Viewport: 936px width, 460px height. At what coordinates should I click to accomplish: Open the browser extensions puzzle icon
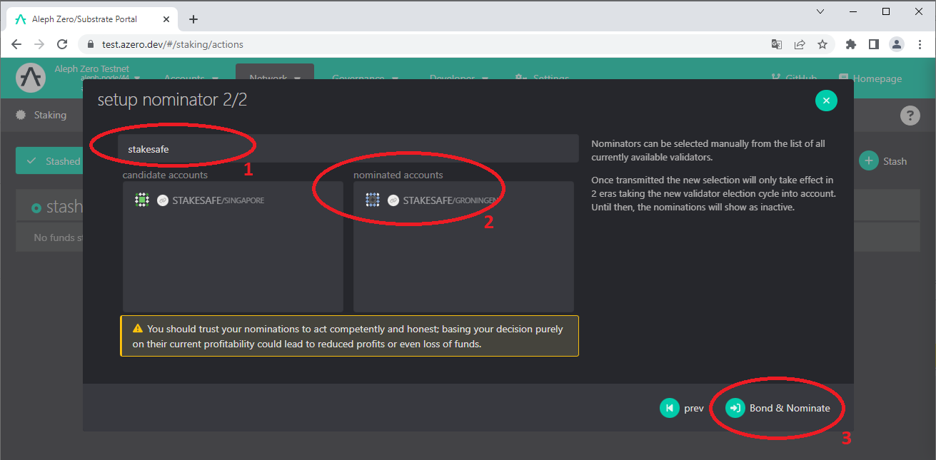(x=850, y=44)
